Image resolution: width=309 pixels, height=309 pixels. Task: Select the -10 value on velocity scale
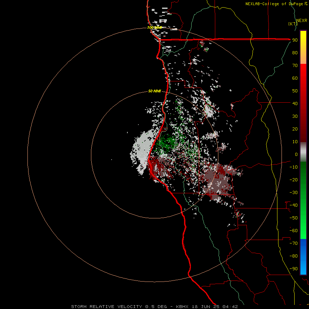[294, 167]
